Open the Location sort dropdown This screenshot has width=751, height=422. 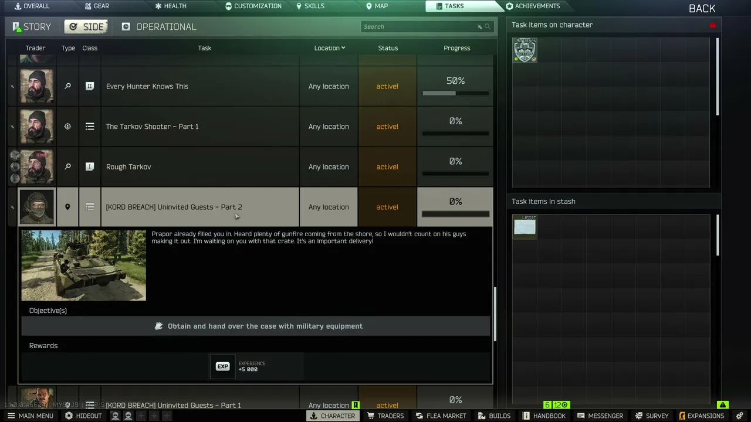[330, 48]
